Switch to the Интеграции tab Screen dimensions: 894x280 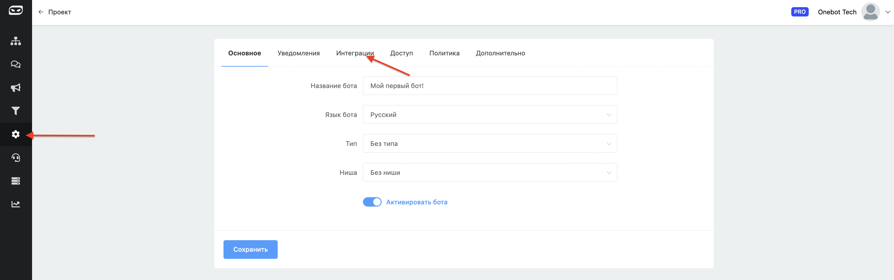[x=355, y=53]
